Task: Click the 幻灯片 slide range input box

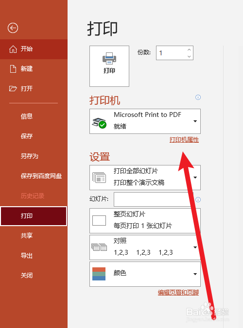Action: (153, 199)
